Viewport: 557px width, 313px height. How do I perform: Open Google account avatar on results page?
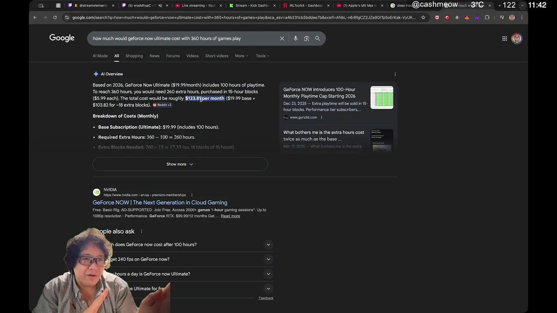tap(517, 38)
